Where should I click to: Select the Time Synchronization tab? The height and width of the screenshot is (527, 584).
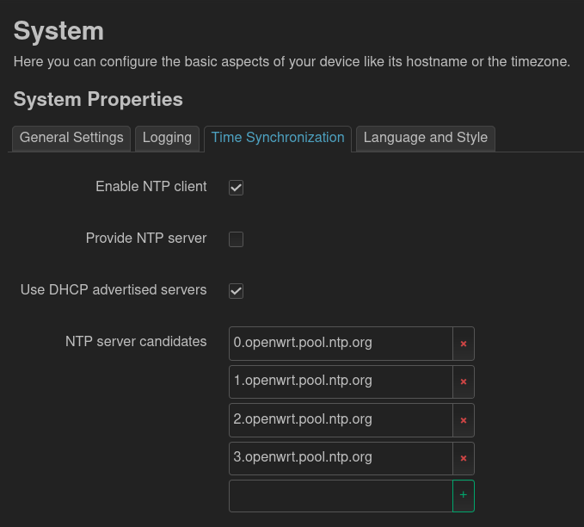click(x=278, y=138)
